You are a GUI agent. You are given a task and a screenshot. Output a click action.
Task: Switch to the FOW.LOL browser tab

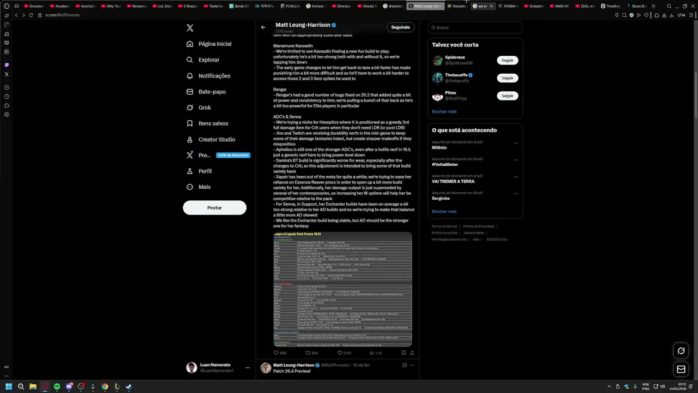click(290, 6)
